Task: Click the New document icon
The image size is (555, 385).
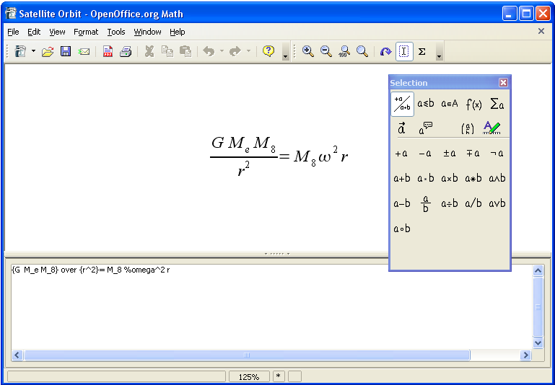Action: tap(20, 52)
